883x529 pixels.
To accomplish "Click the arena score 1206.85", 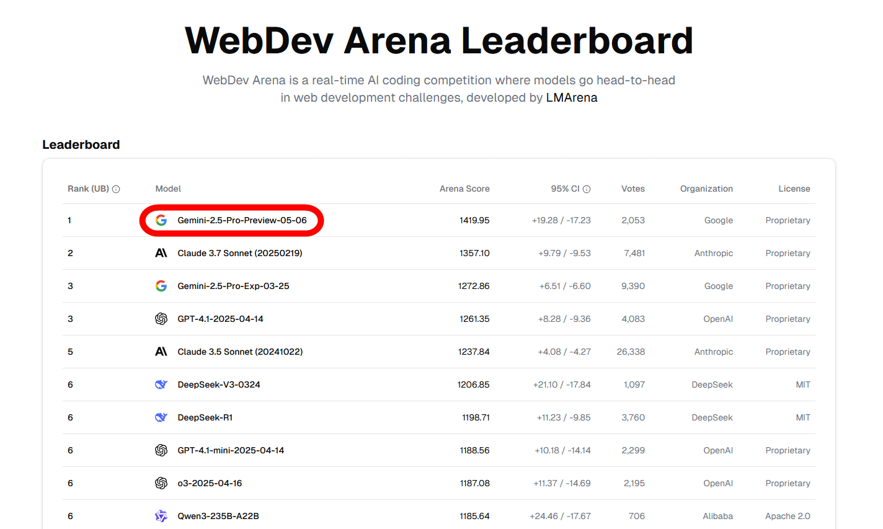I will [474, 385].
